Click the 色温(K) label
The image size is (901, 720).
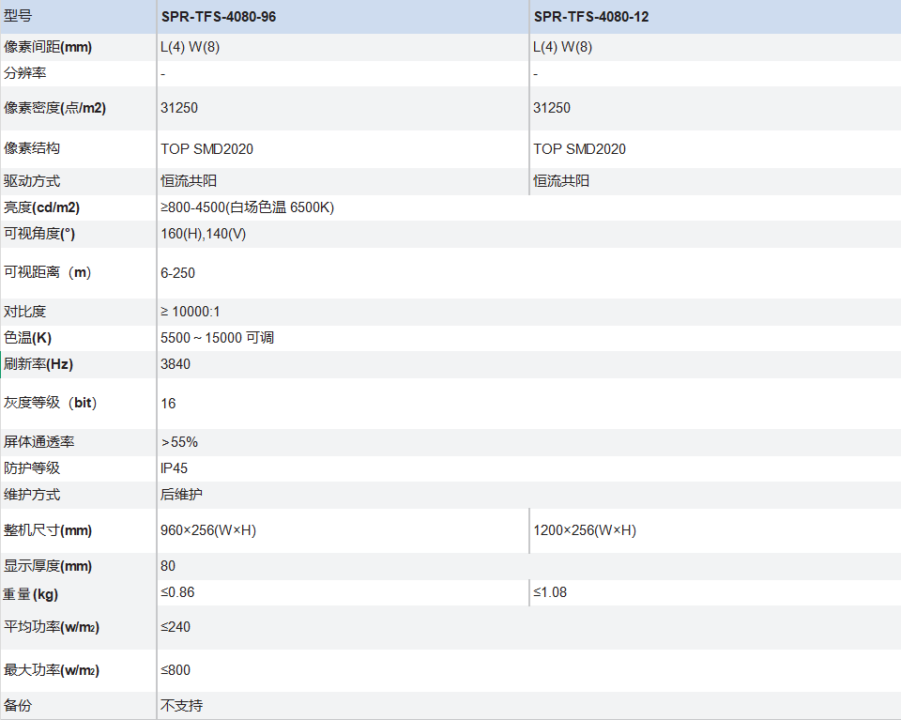27,338
